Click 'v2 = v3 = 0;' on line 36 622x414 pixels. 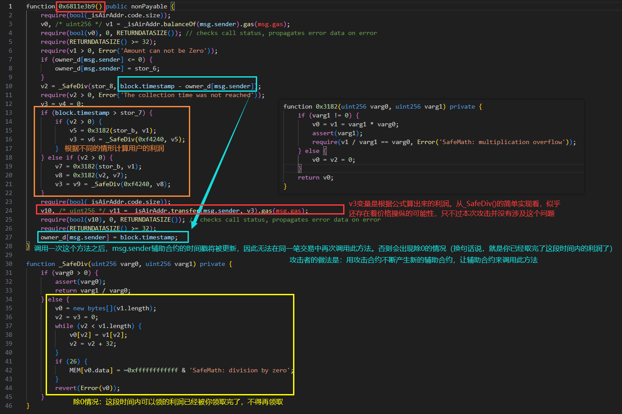pos(77,317)
